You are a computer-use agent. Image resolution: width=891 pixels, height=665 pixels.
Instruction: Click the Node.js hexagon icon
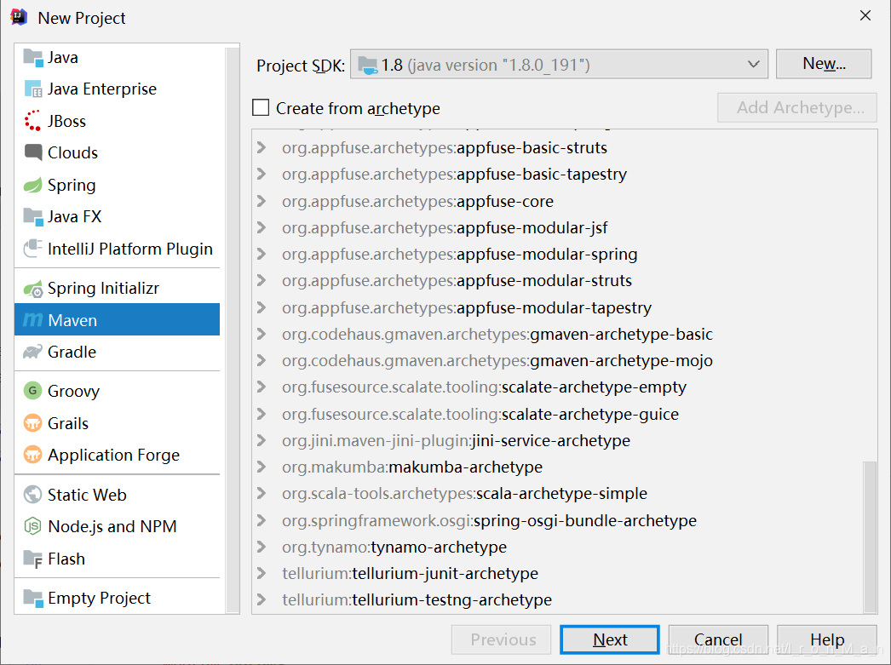pyautogui.click(x=33, y=526)
